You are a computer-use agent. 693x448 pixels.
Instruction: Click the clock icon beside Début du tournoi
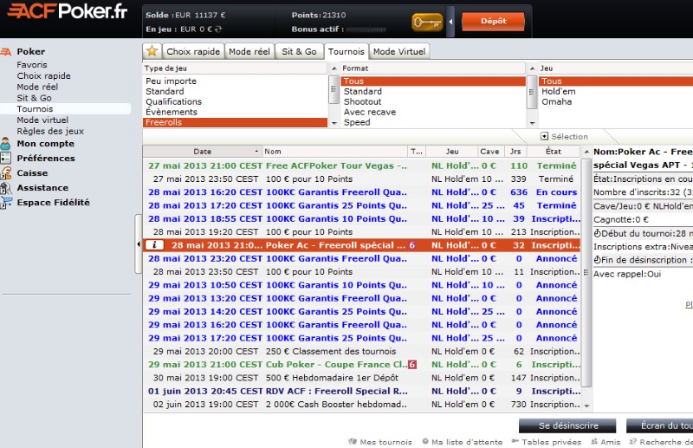597,233
